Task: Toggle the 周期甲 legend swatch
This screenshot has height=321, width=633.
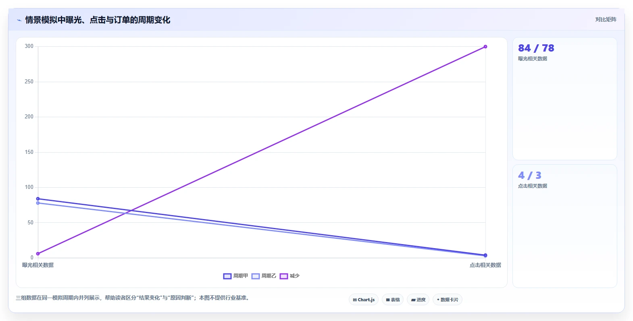Action: [227, 276]
